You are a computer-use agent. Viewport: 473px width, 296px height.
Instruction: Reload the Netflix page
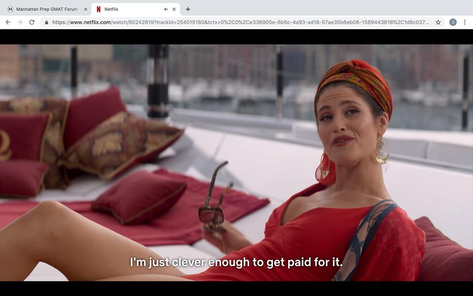pos(32,22)
